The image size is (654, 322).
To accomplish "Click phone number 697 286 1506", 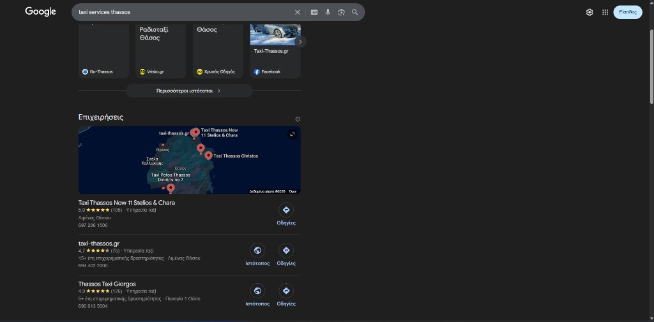I will pyautogui.click(x=93, y=225).
